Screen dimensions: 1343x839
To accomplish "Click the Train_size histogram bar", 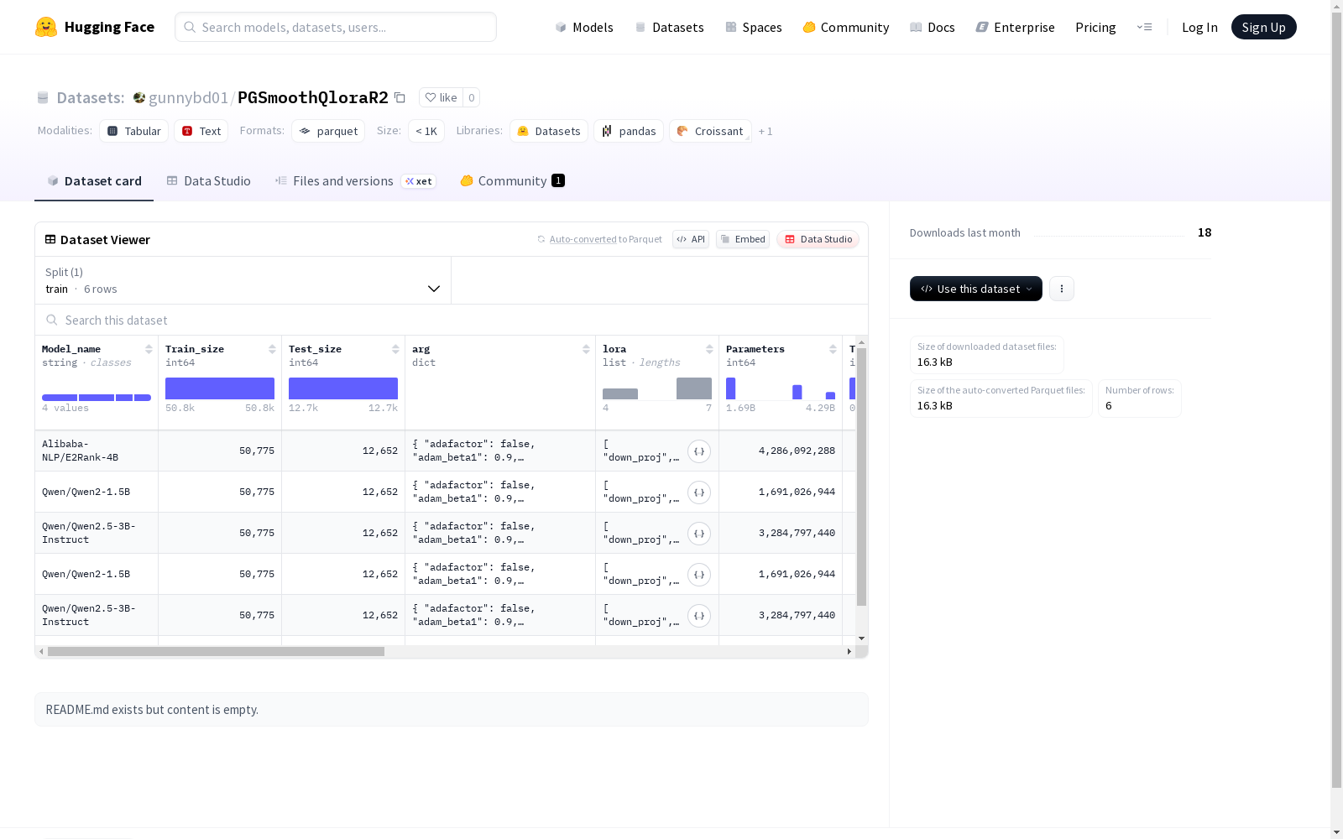I will pyautogui.click(x=220, y=388).
